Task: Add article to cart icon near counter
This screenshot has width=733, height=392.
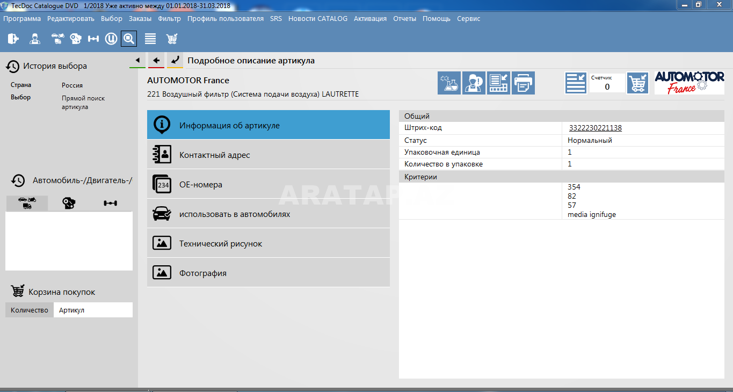Action: tap(638, 83)
